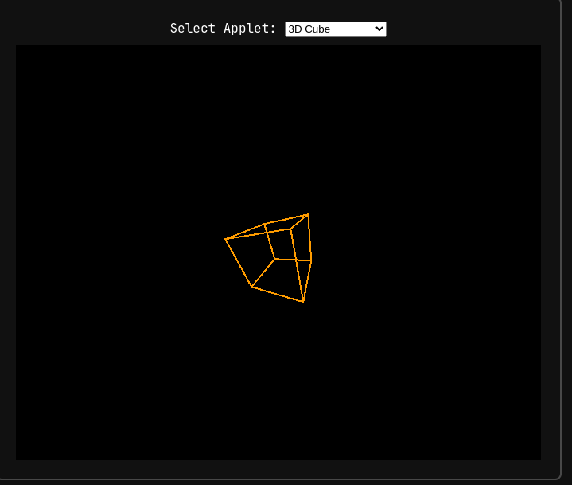Click the bottom-most vertex of the orange cube
Image resolution: width=572 pixels, height=485 pixels.
click(303, 302)
